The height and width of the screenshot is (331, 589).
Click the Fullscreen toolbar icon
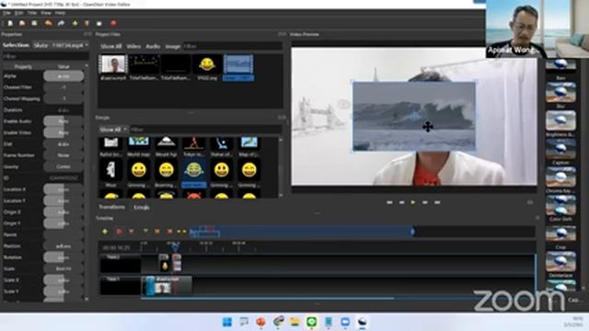click(99, 23)
